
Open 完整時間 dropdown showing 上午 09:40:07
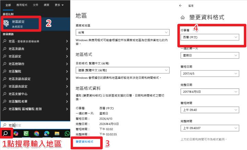pyautogui.click(x=210, y=128)
